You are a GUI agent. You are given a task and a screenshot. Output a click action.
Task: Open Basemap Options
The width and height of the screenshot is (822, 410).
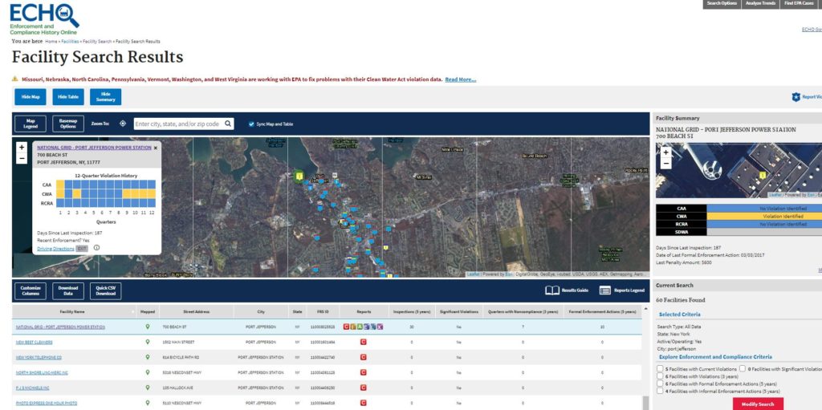coord(68,124)
